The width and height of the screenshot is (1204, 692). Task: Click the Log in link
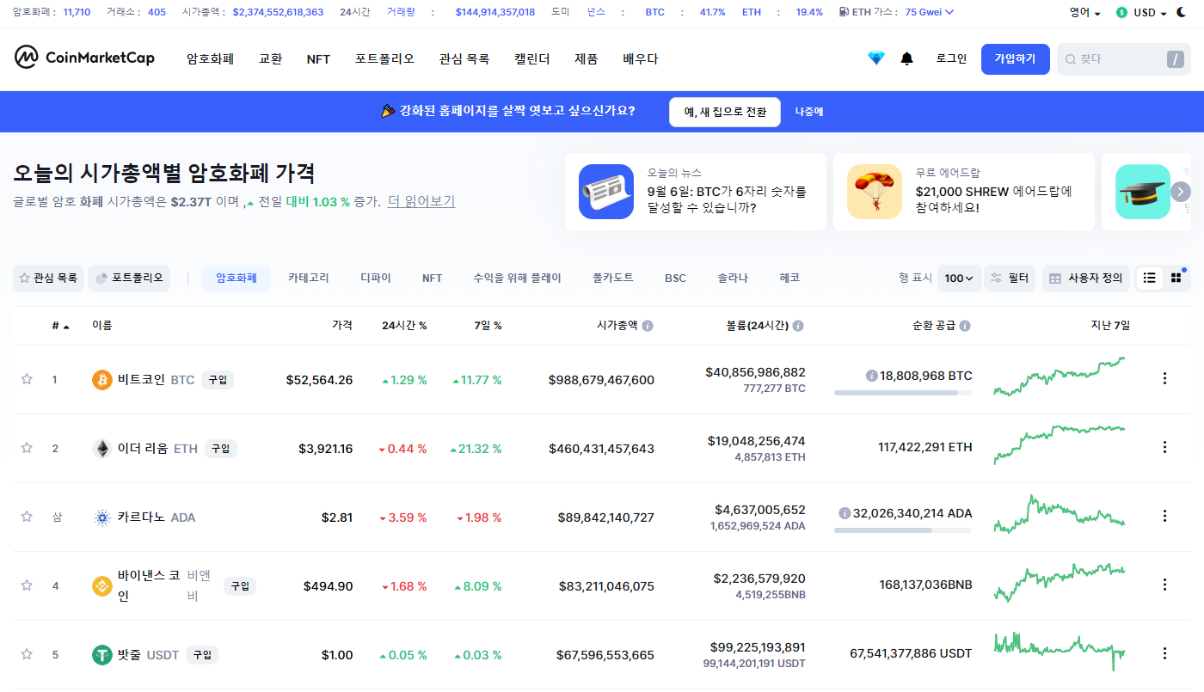point(952,58)
